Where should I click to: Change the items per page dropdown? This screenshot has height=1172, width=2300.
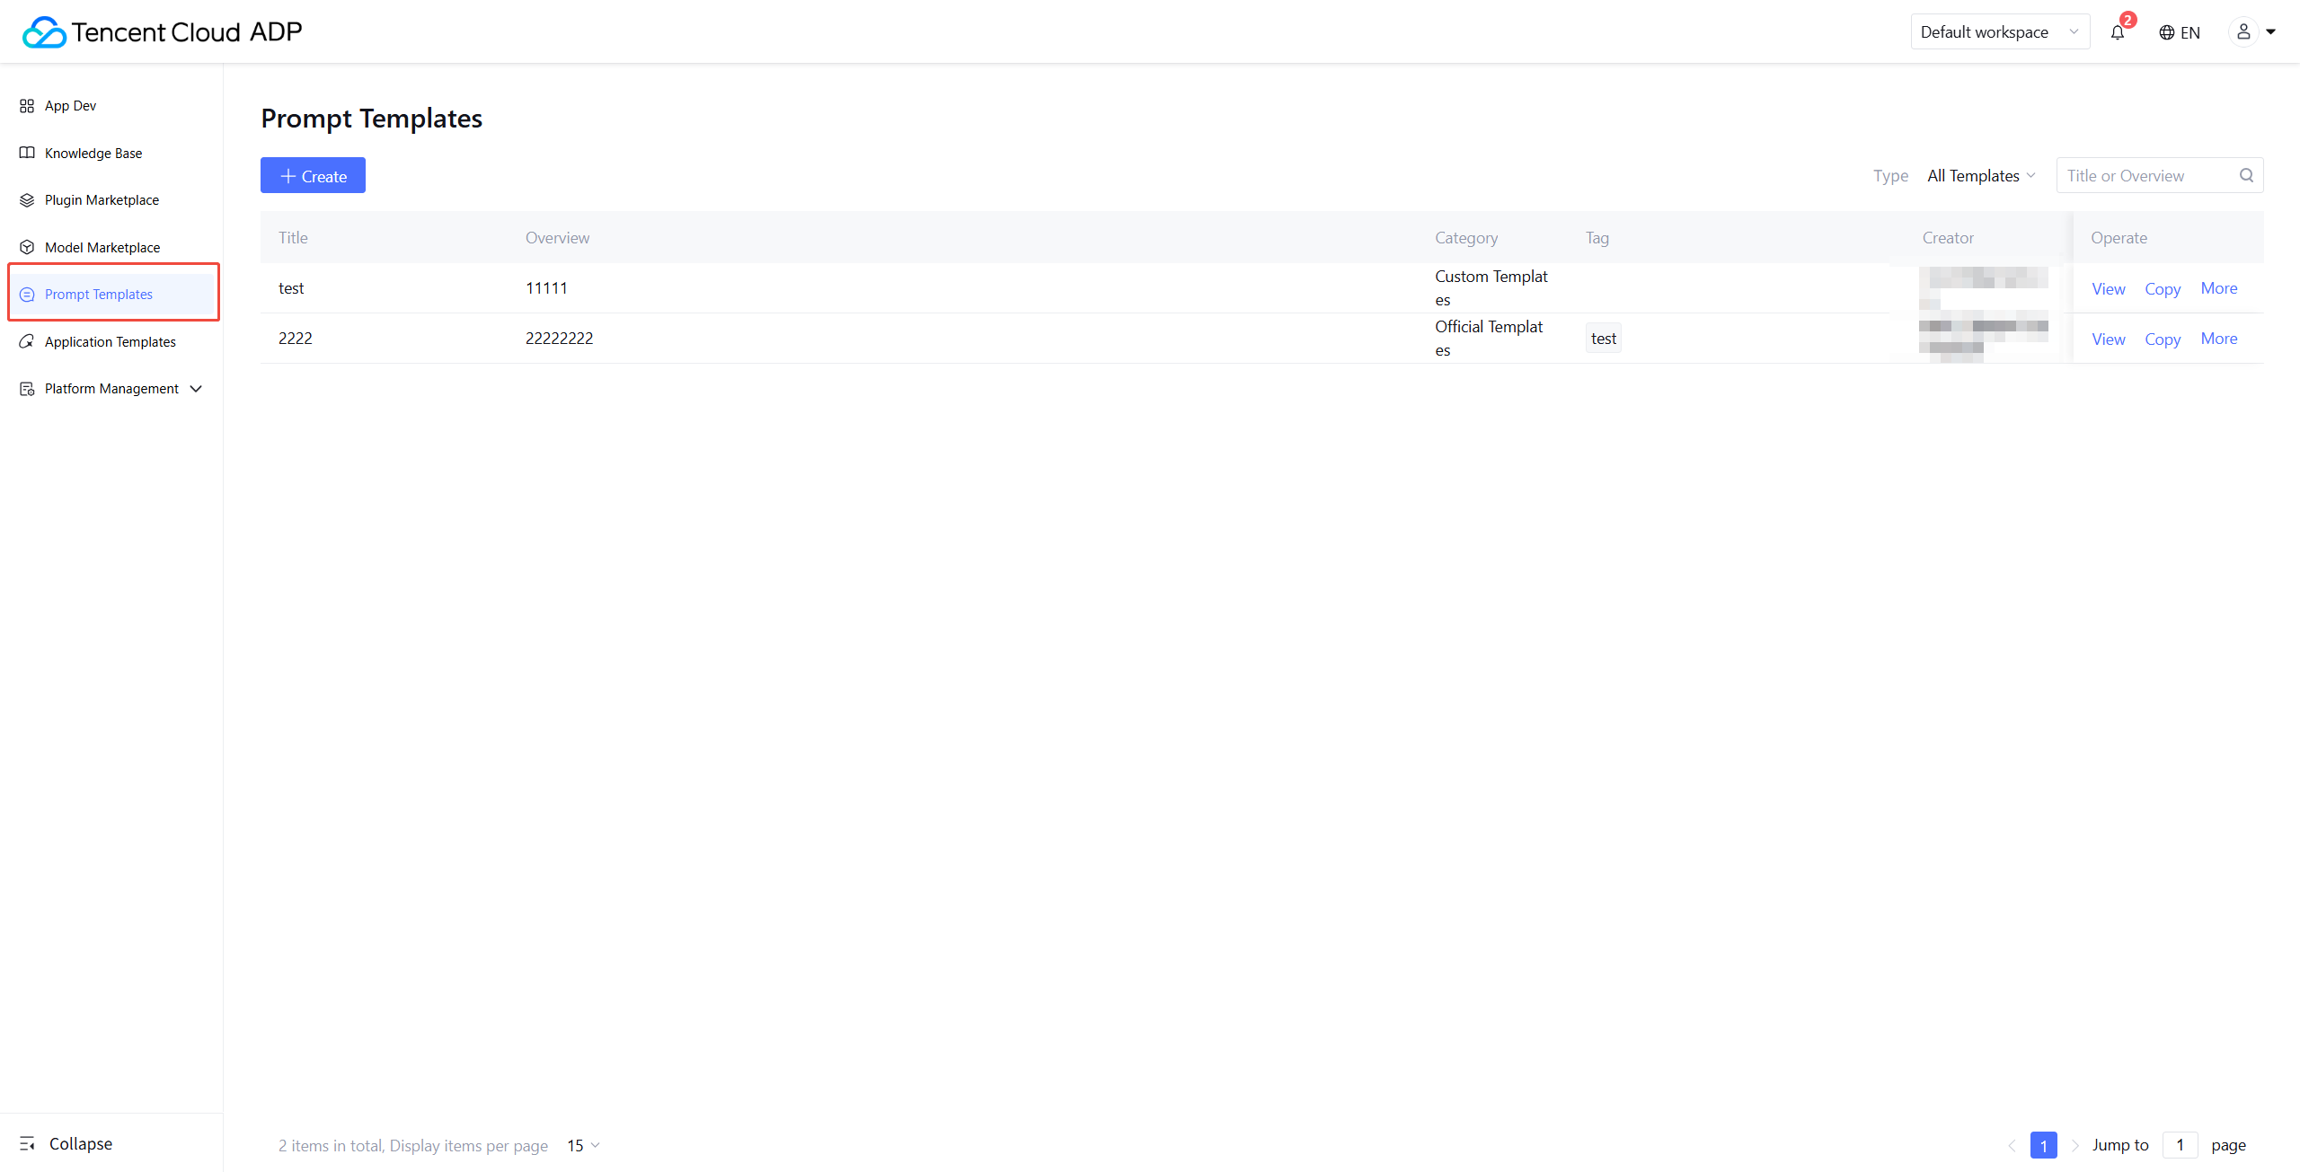click(582, 1145)
